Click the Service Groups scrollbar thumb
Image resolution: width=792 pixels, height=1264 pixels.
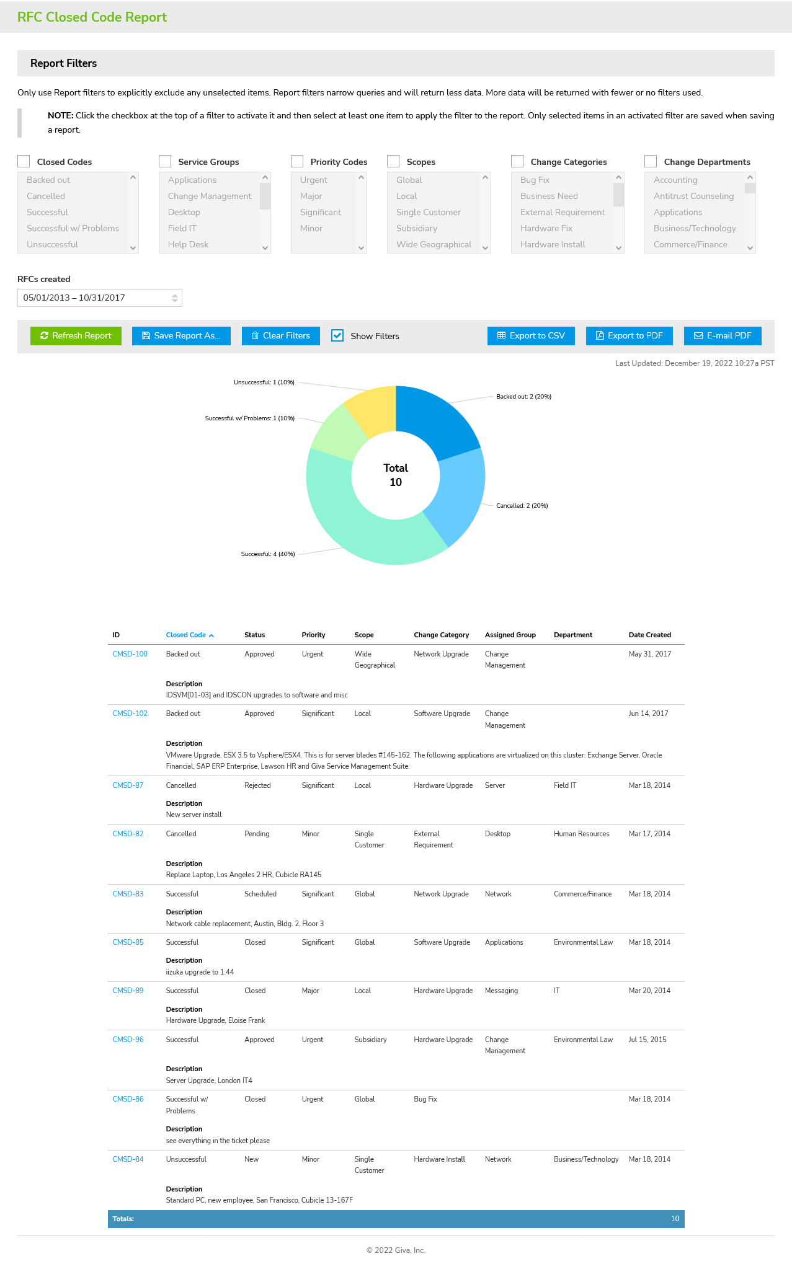265,196
